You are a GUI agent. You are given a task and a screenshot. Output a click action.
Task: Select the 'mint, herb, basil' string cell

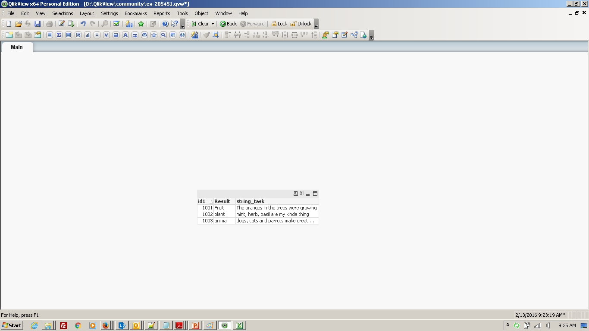[277, 214]
